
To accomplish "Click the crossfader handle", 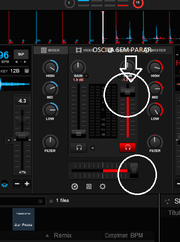I will (x=134, y=170).
